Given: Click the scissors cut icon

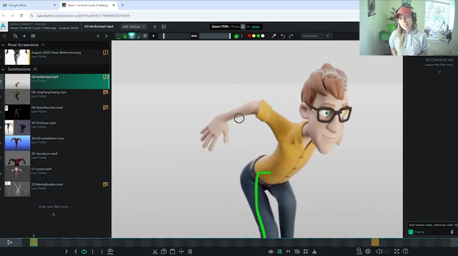Looking at the screenshot, I should 155,252.
